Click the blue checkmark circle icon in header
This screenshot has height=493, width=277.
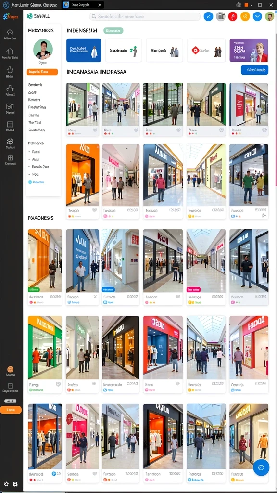coord(257,16)
